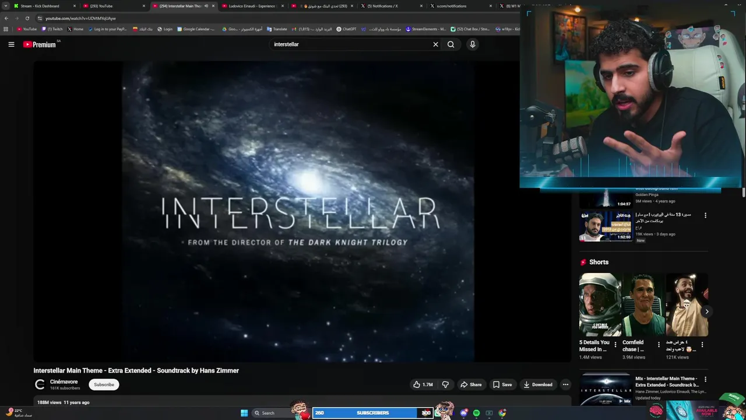Image resolution: width=746 pixels, height=420 pixels.
Task: Reload the current YouTube page
Action: point(27,18)
